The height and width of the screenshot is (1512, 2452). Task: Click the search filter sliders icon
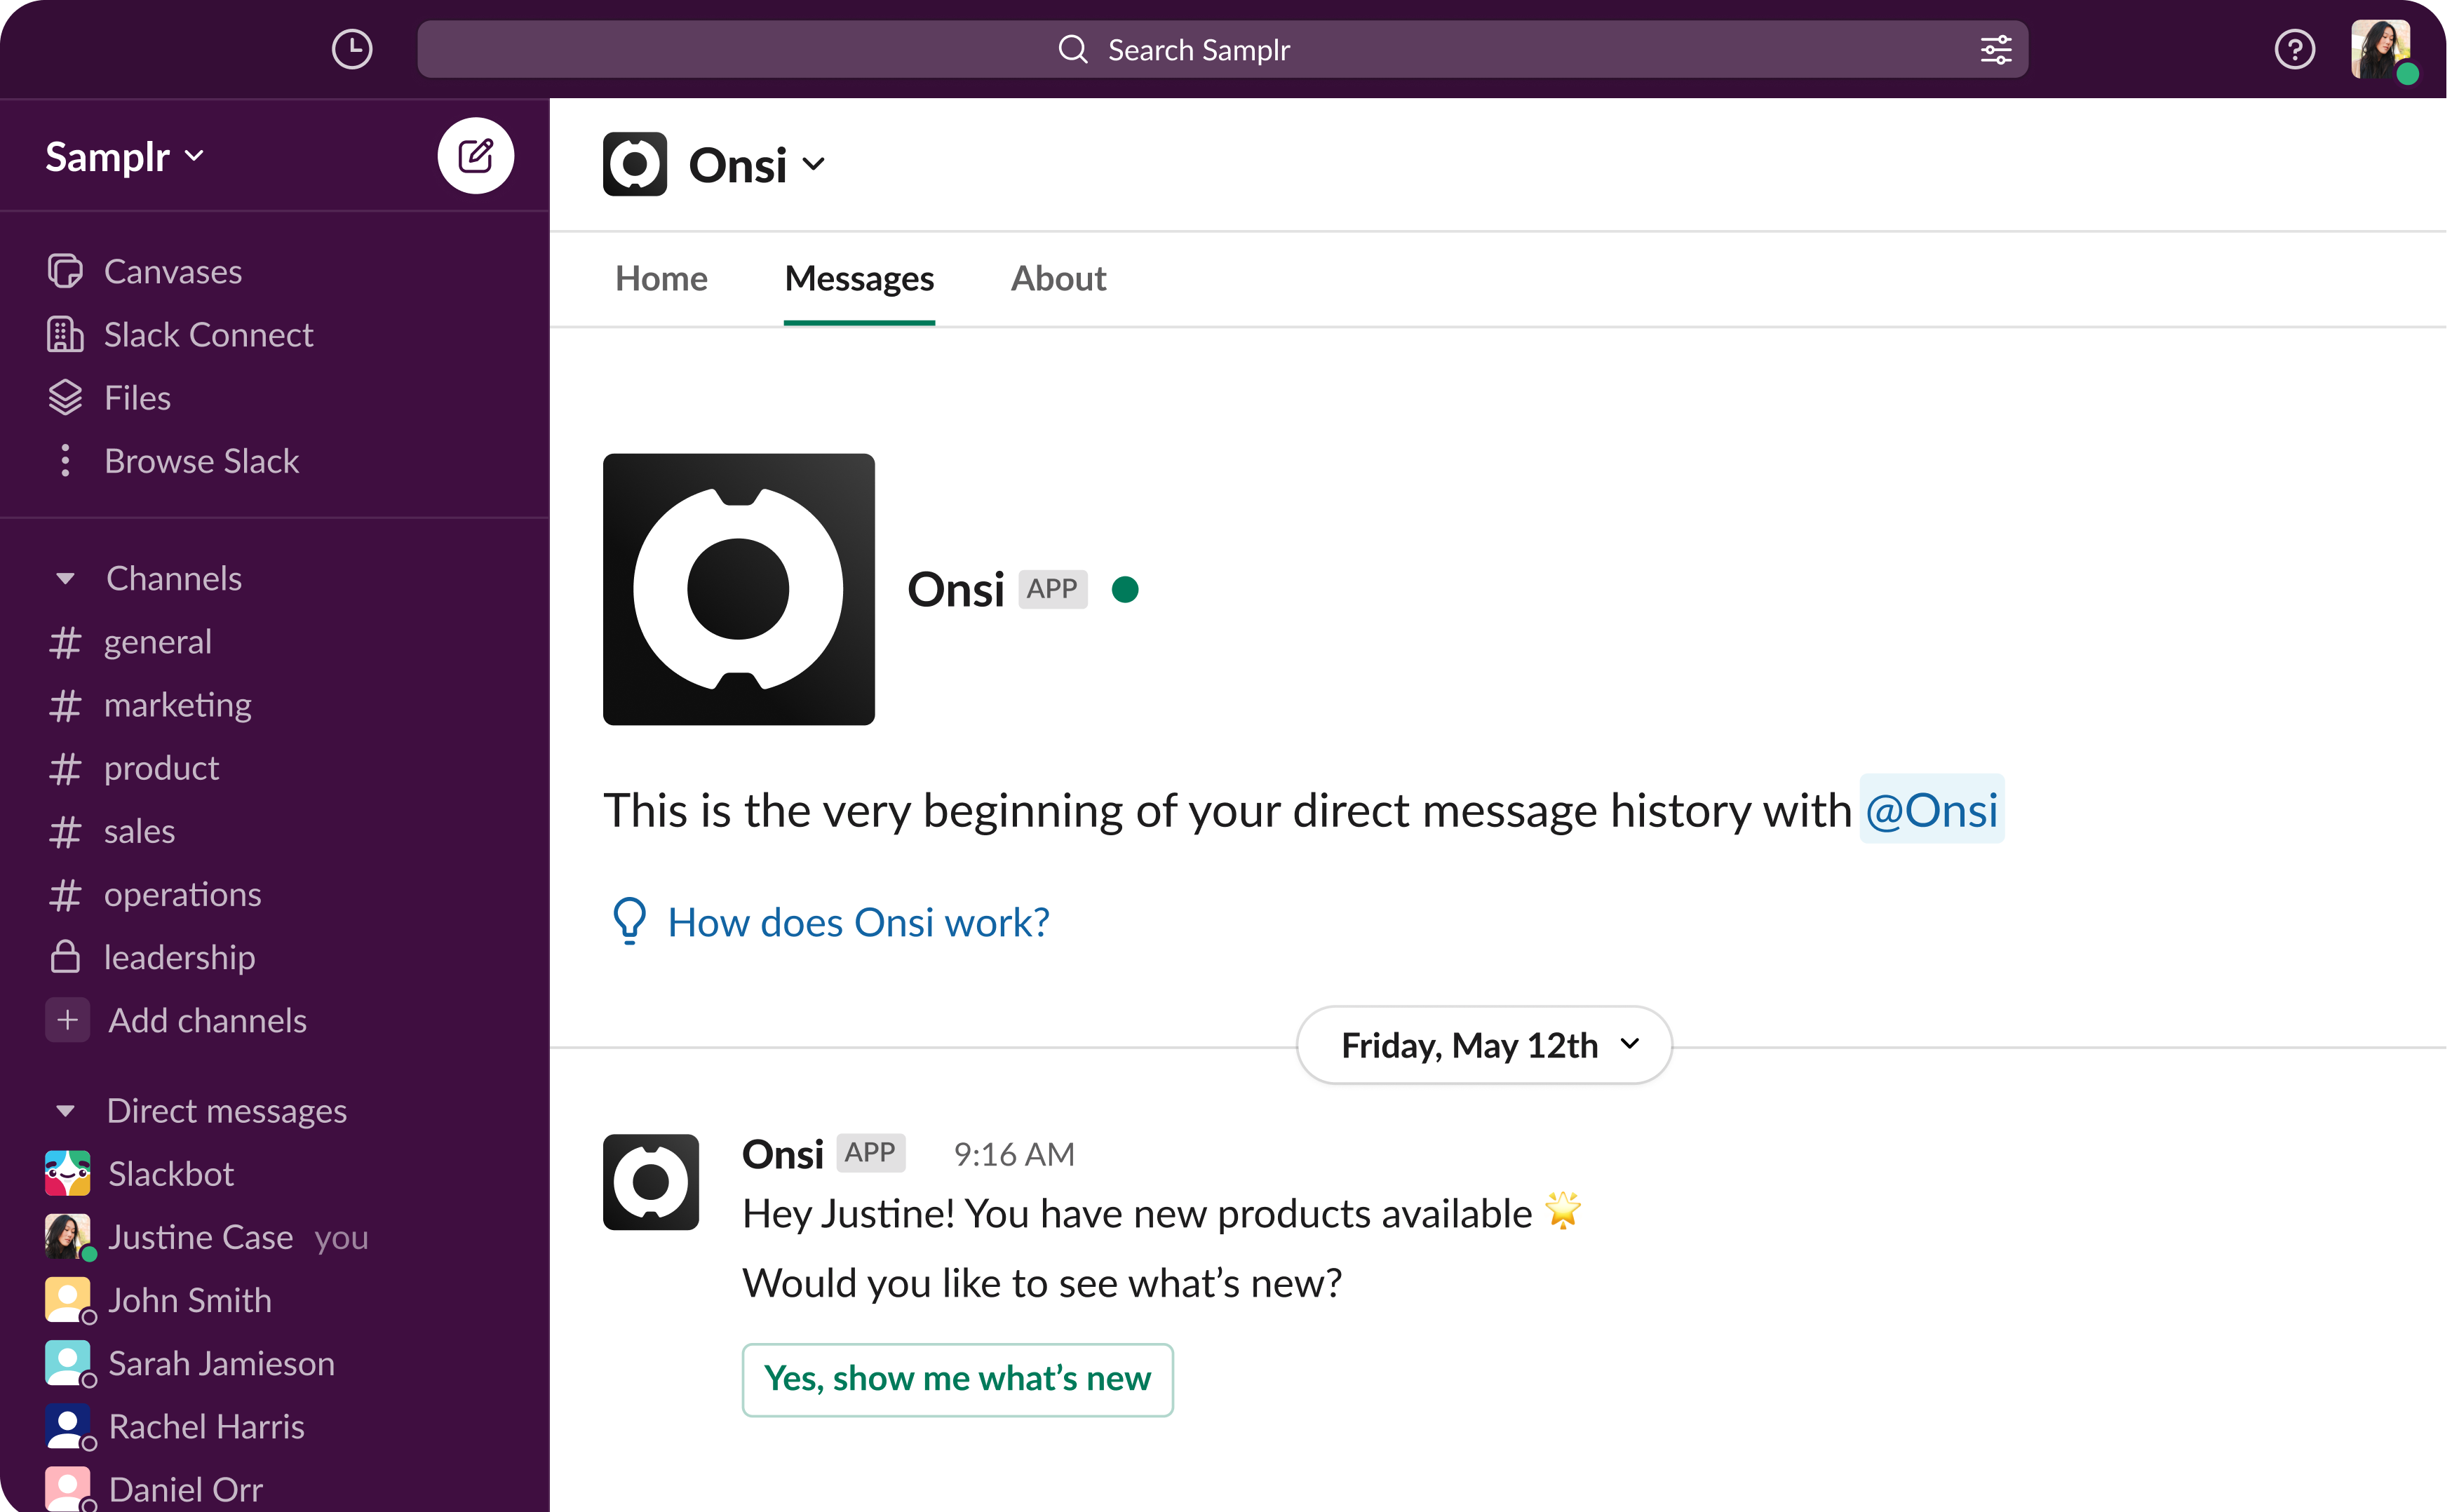tap(1996, 49)
